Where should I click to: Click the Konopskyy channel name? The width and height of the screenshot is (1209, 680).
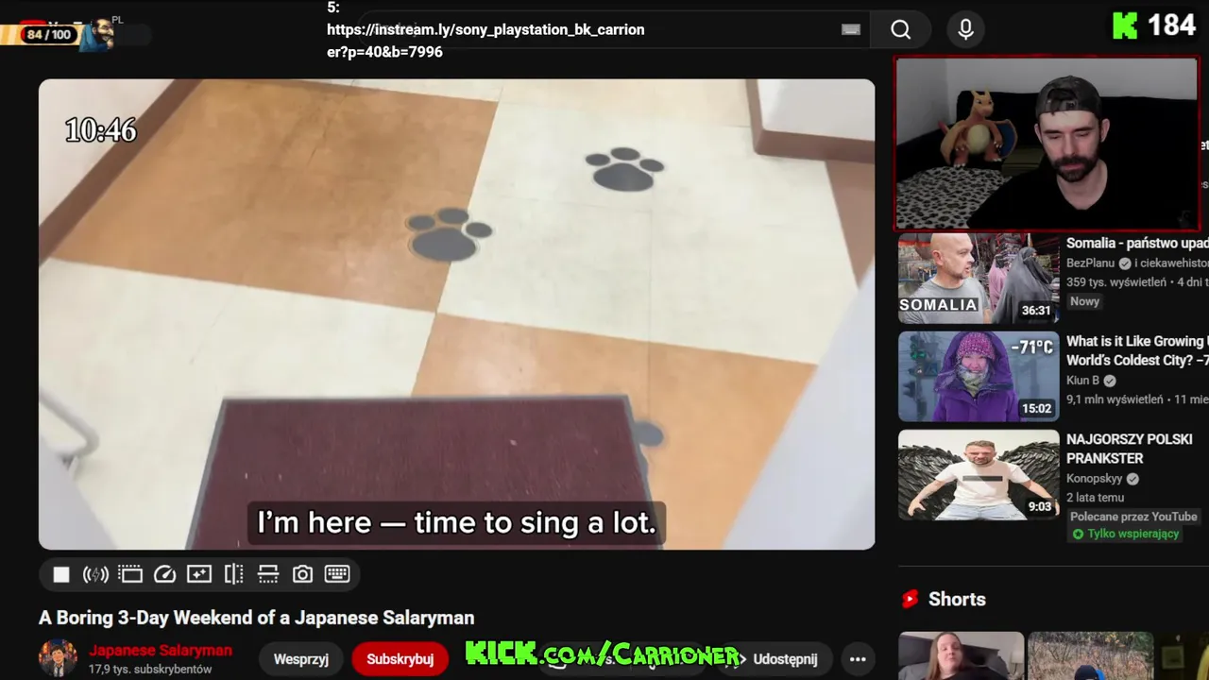(x=1095, y=479)
